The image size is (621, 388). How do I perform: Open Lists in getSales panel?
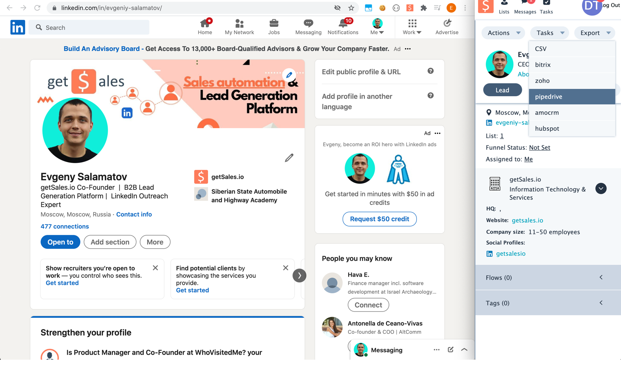click(504, 7)
